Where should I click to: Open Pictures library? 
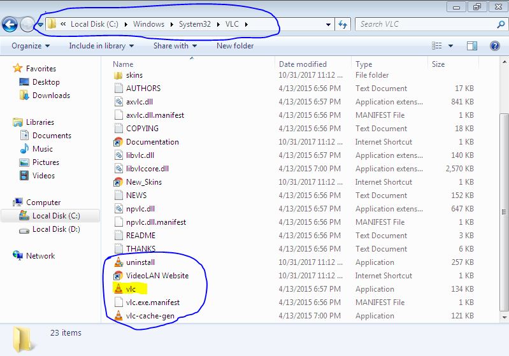tap(46, 162)
